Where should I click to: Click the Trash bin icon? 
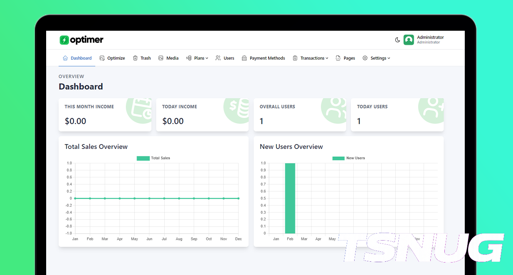pos(135,58)
